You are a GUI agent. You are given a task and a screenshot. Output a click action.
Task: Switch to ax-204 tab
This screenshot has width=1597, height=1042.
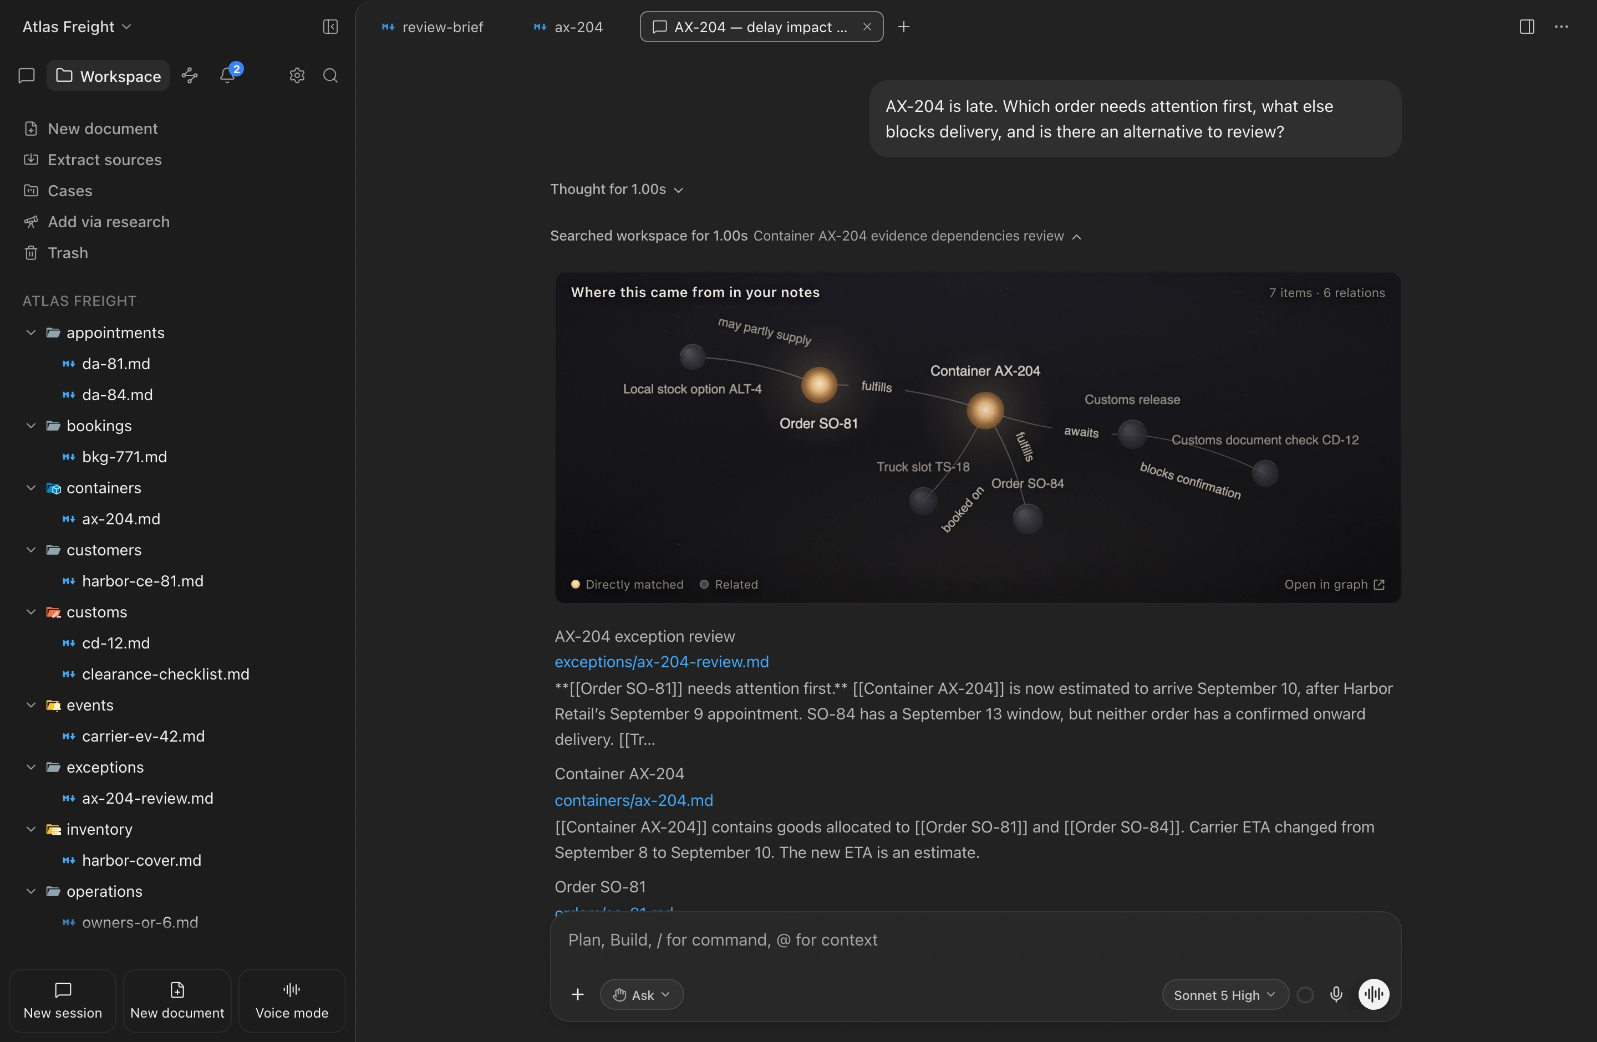coord(568,27)
